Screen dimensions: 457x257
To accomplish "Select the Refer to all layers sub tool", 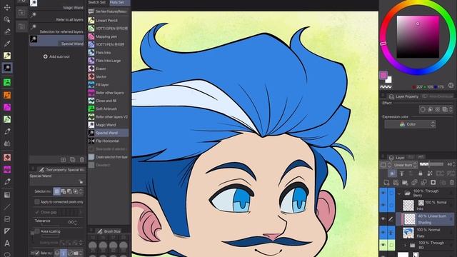I will (57, 17).
